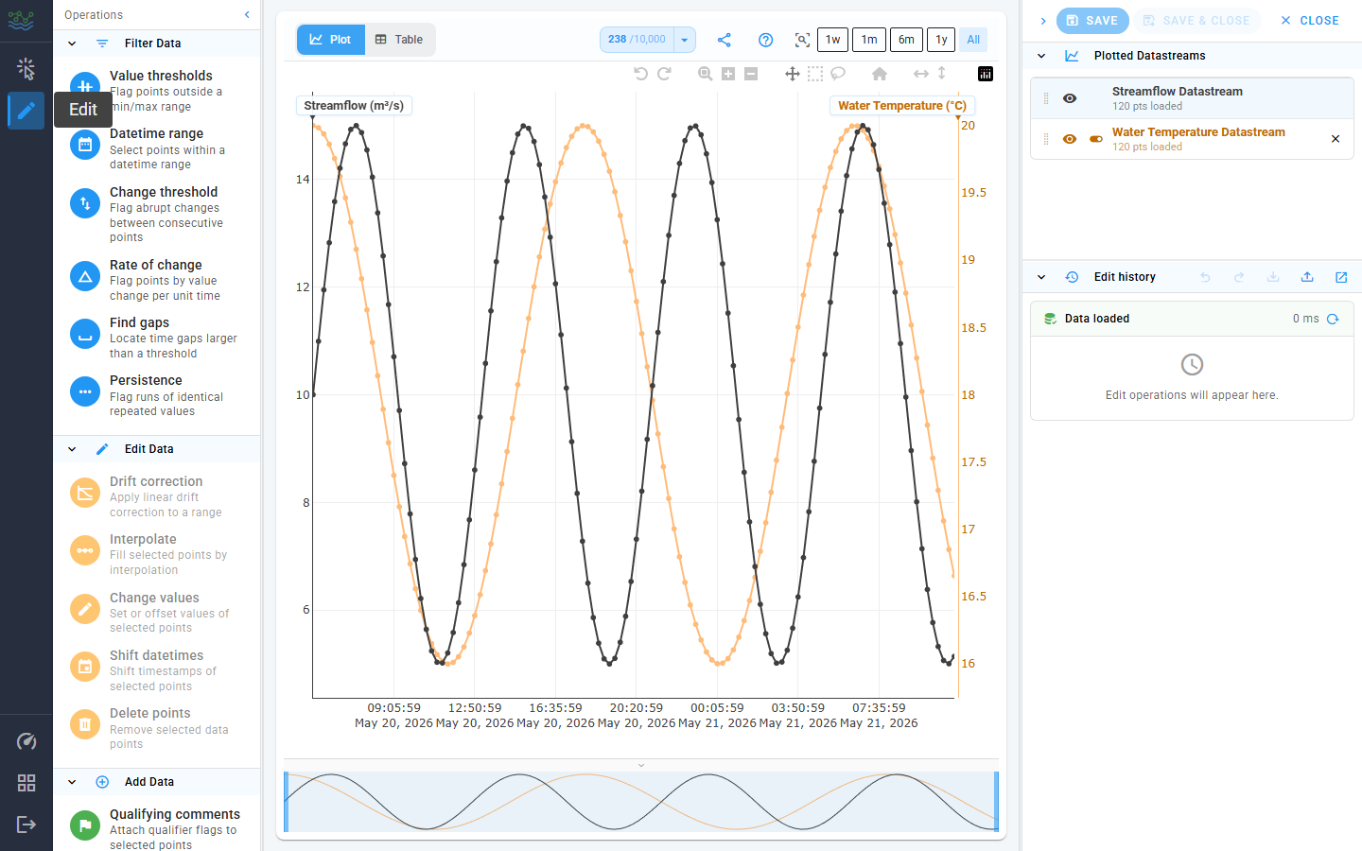Click the Streamflow (m³/s) axis label
The image size is (1362, 851).
pos(354,106)
